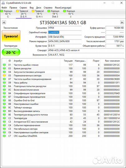Click the yellow Тревога! health status button
This screenshot has height=168, width=126.
pos(11,36)
